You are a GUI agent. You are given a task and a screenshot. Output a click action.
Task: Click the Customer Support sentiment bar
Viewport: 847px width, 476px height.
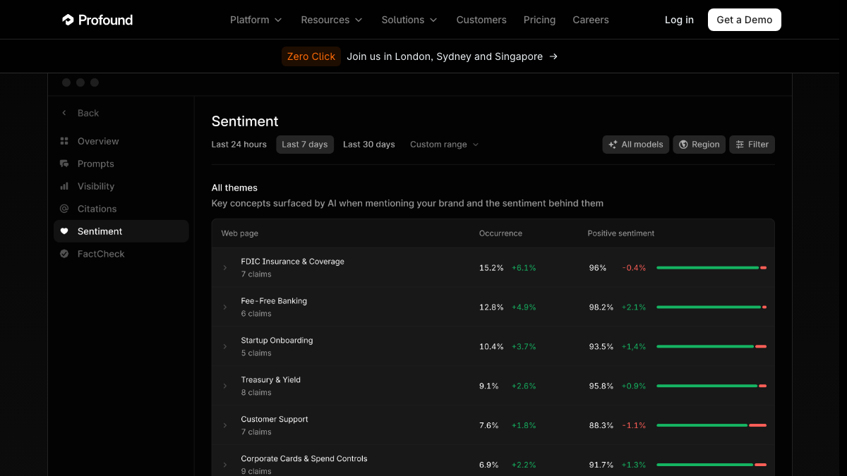pos(711,426)
